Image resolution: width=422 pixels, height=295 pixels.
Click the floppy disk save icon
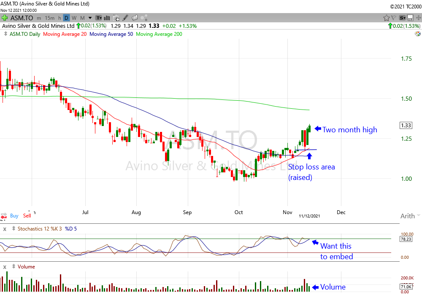coord(410,18)
